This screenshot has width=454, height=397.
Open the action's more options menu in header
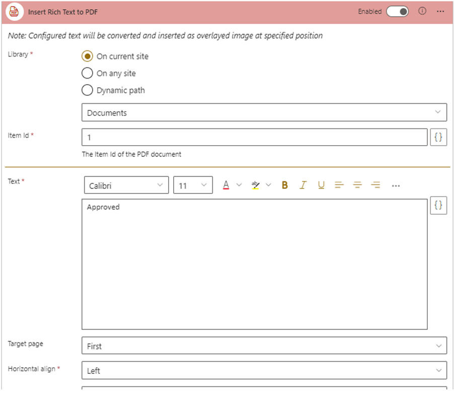[x=440, y=11]
